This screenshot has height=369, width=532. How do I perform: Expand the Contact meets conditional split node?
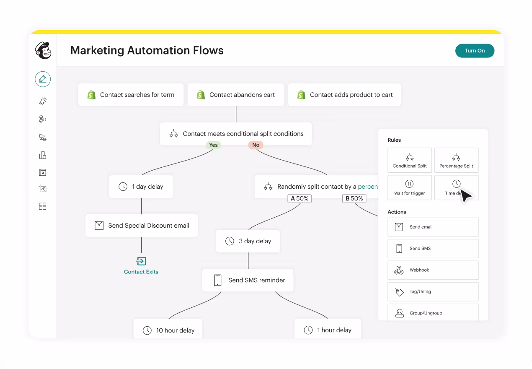point(236,133)
